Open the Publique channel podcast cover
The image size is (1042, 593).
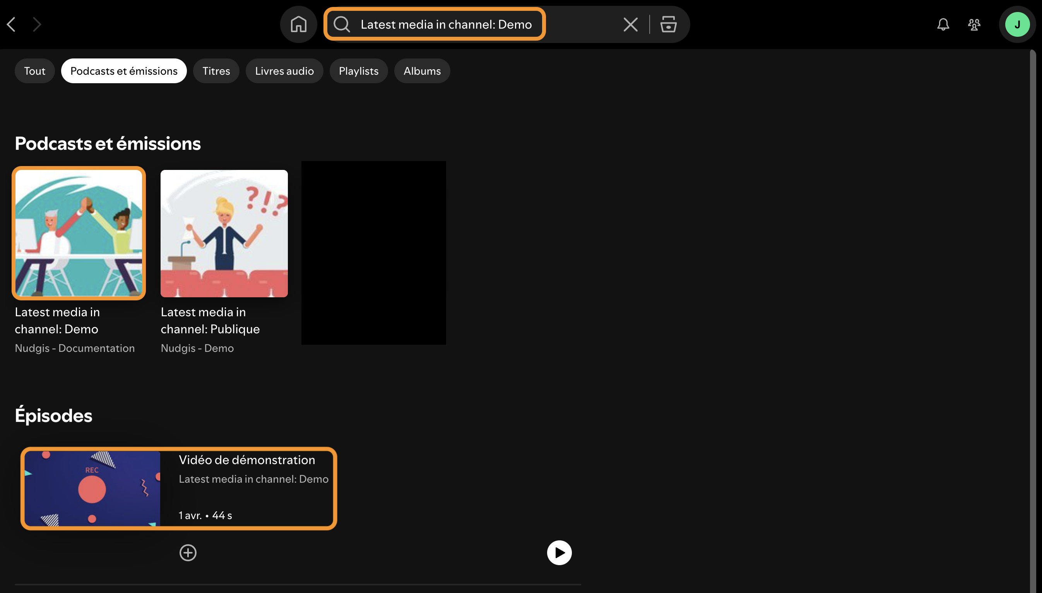point(224,233)
